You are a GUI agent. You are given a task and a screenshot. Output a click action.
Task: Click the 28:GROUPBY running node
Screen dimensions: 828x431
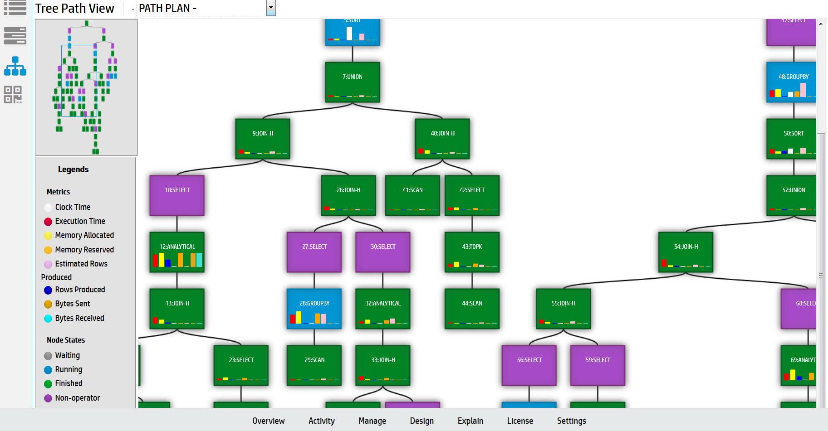coord(314,309)
